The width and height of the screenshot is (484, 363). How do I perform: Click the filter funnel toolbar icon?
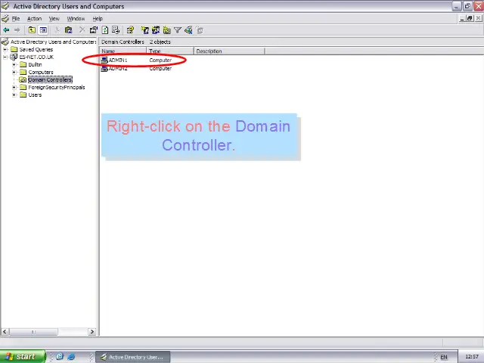point(178,30)
